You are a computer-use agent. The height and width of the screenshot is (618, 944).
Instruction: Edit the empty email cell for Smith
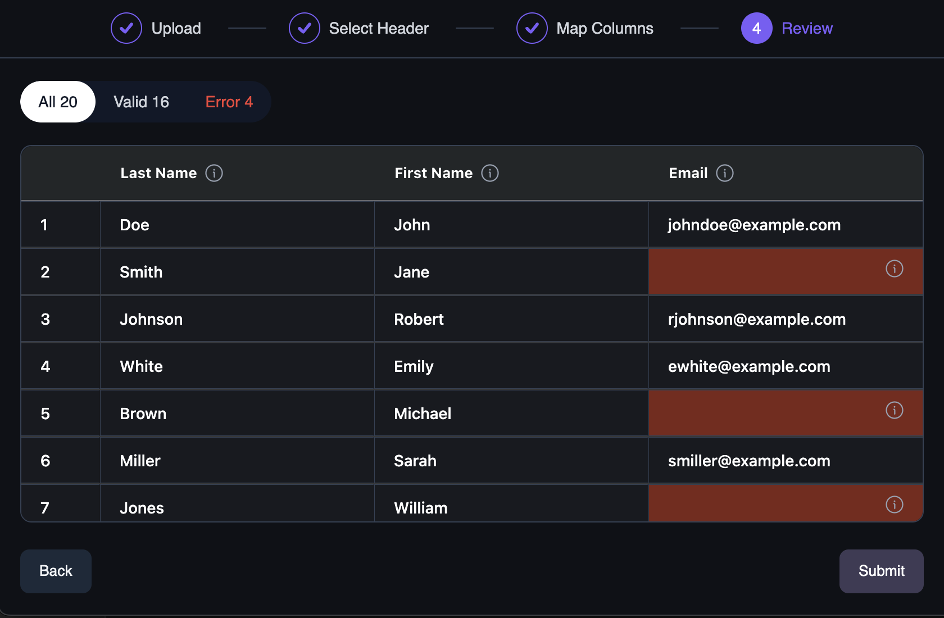click(786, 272)
